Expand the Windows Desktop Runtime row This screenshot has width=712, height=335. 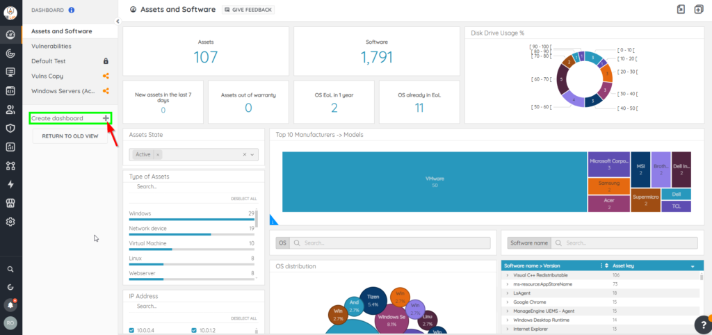(x=508, y=320)
